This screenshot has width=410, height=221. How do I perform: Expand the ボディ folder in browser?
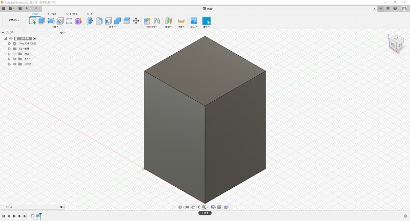(9, 59)
